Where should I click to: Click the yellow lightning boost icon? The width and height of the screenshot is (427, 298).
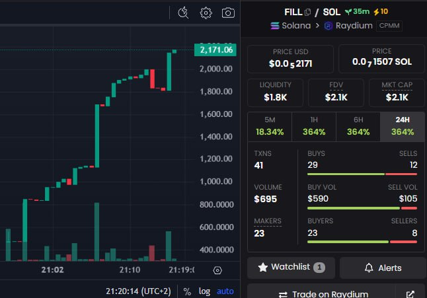tap(376, 12)
